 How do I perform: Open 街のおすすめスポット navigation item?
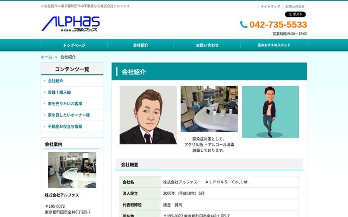click(x=274, y=45)
